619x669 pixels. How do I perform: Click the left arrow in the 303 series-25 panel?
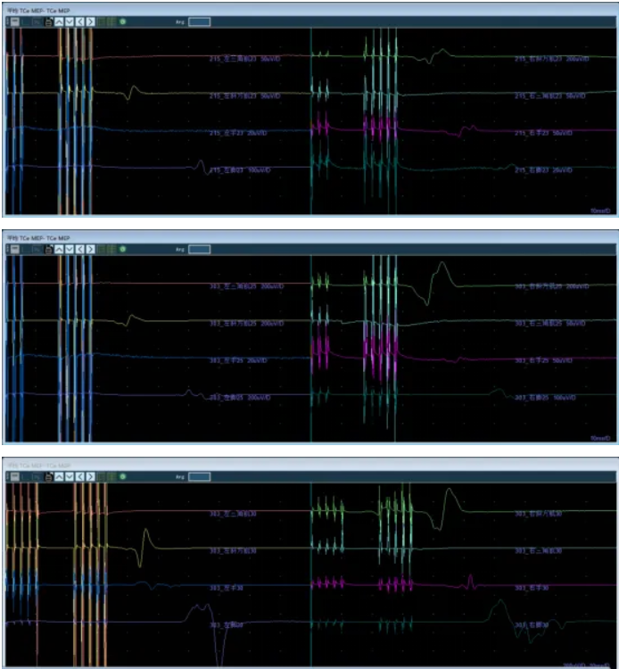click(79, 249)
